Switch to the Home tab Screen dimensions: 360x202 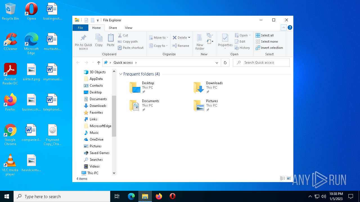[96, 28]
